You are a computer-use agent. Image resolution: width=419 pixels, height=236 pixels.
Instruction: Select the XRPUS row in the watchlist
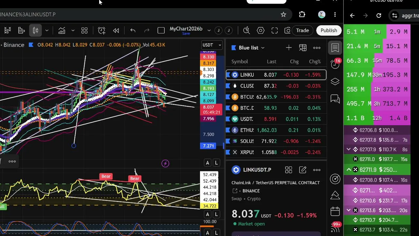coord(276,152)
